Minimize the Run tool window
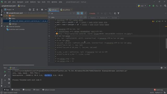Image resolution: width=167 pixels, height=94 pixels. pyautogui.click(x=165, y=68)
